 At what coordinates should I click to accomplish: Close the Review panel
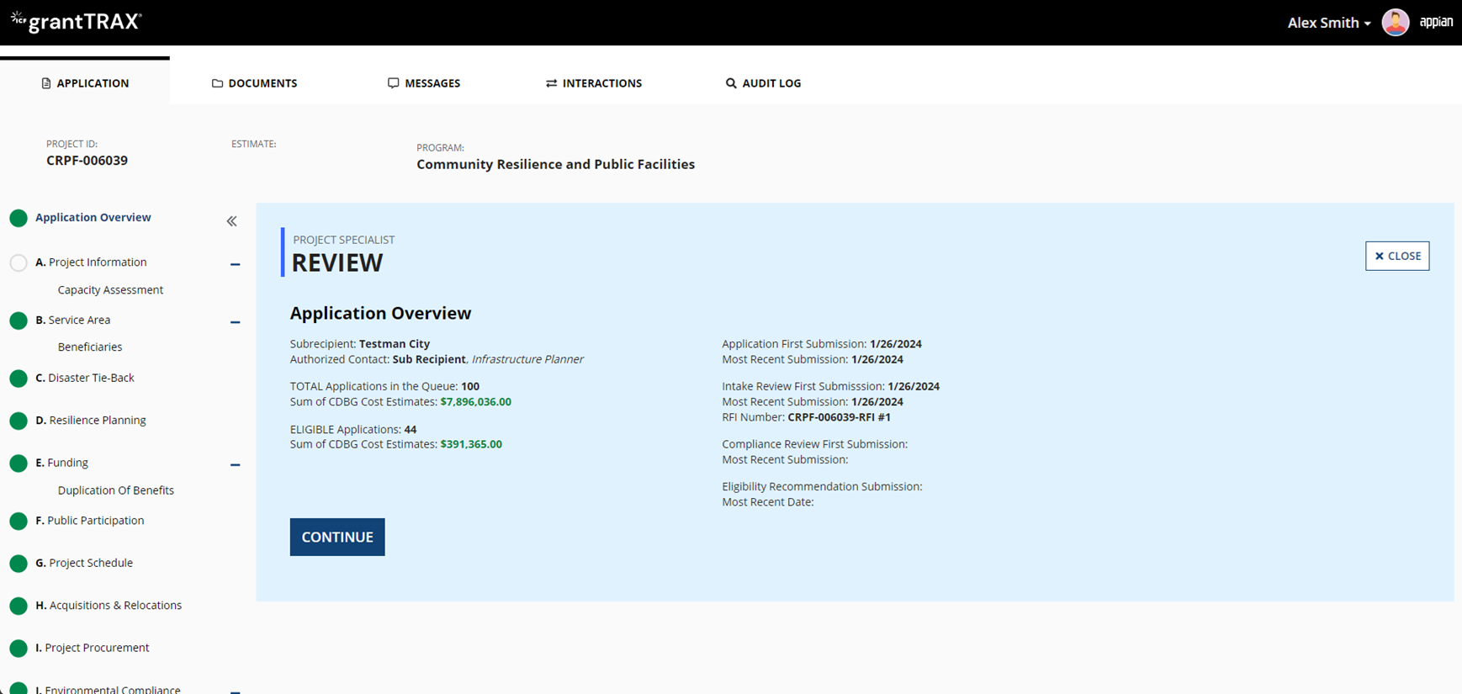coord(1397,256)
